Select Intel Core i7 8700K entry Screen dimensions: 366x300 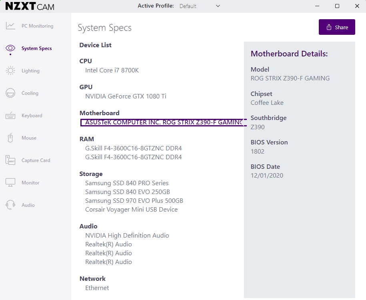tap(112, 70)
